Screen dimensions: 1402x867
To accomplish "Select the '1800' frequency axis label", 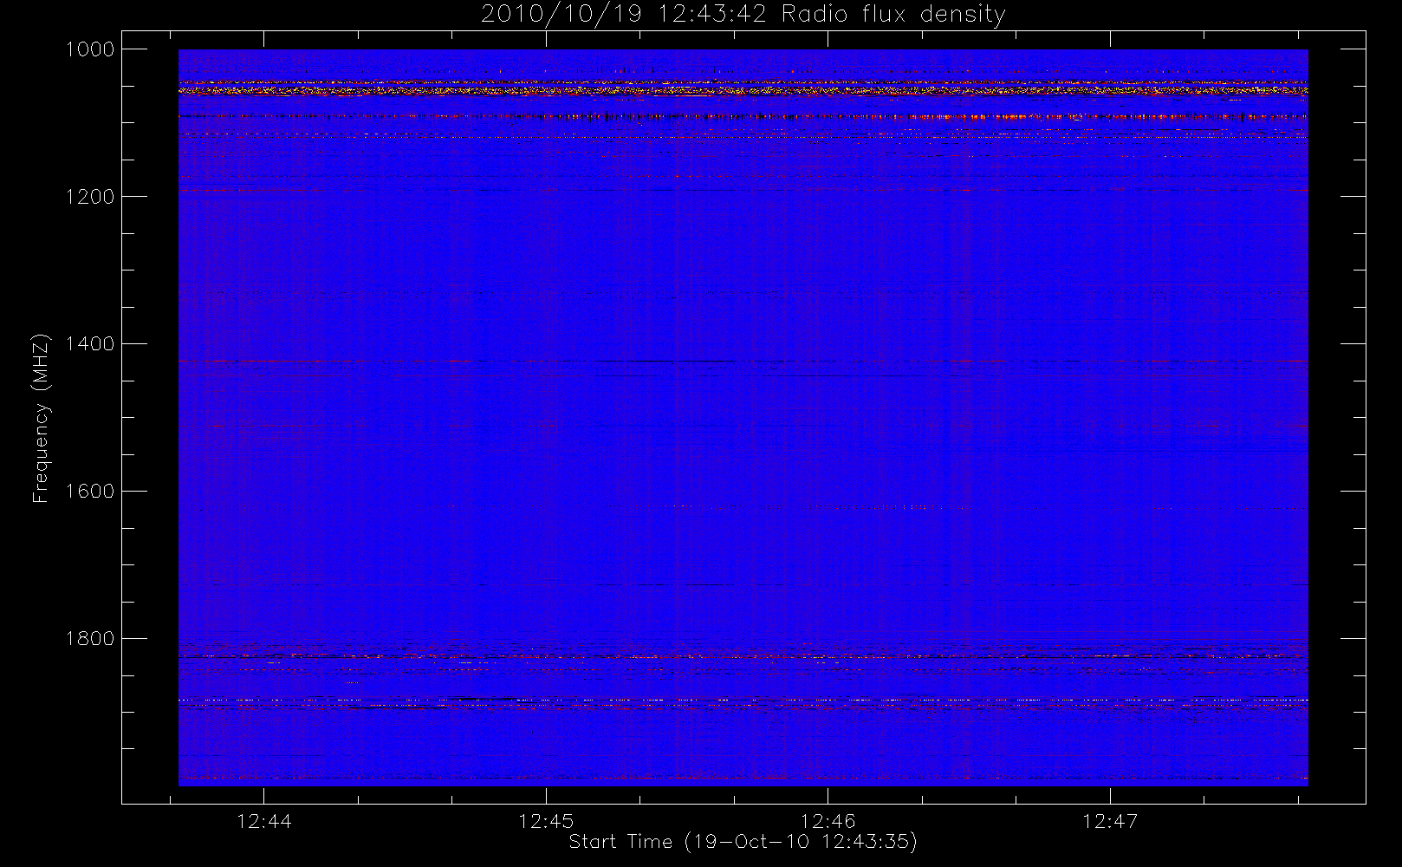I will pyautogui.click(x=90, y=639).
